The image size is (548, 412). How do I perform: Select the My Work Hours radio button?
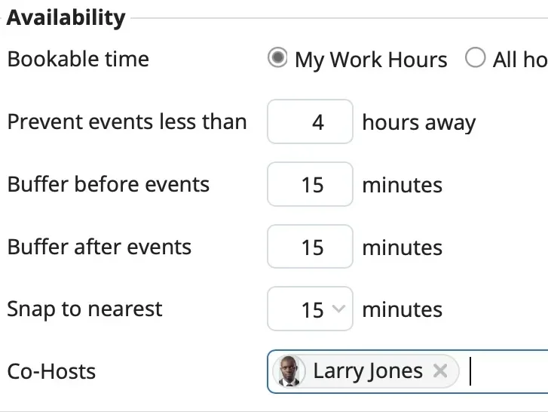click(277, 59)
